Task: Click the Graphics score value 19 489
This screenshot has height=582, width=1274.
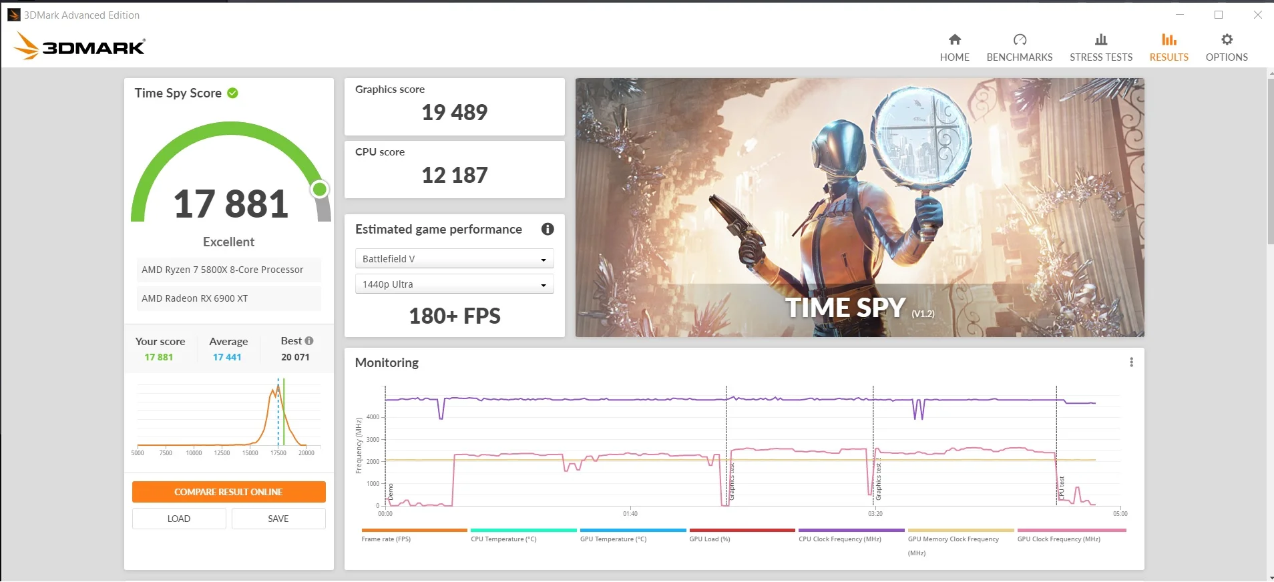Action: pyautogui.click(x=455, y=112)
